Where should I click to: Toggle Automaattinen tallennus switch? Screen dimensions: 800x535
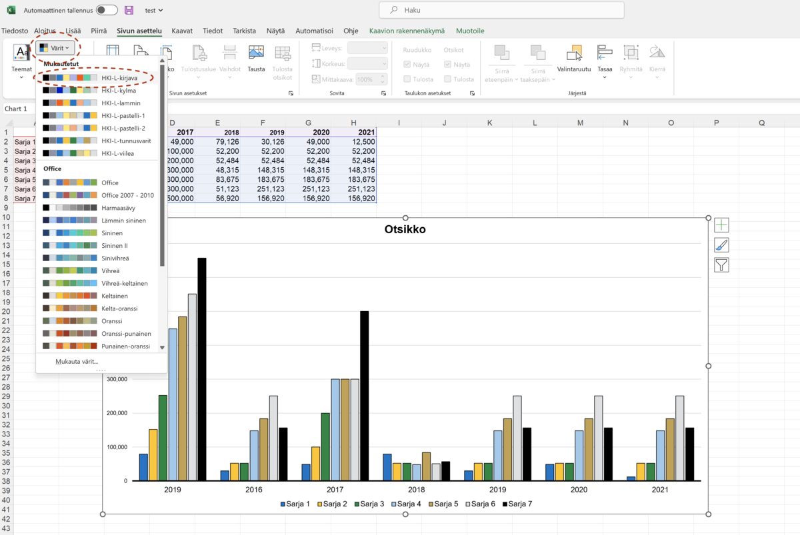coord(107,11)
